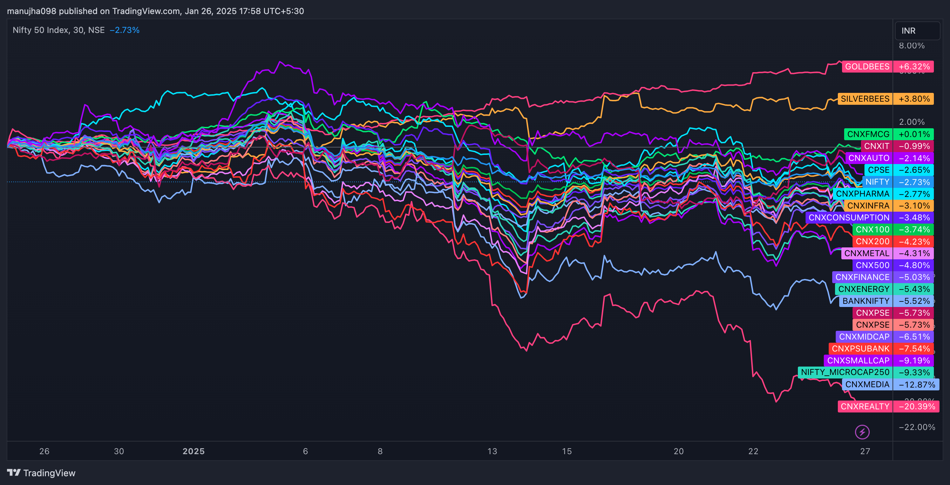Image resolution: width=950 pixels, height=485 pixels.
Task: Select the CNXFINANCE series label
Action: 862,277
